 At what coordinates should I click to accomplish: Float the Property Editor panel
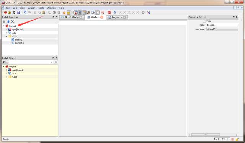click(234, 17)
